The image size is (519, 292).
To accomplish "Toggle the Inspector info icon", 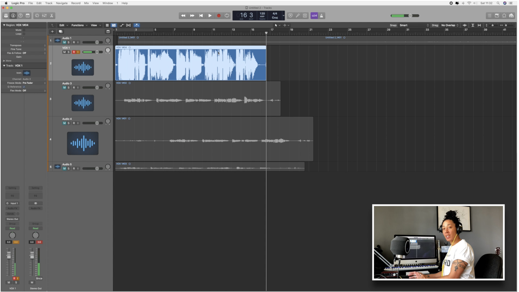I will pyautogui.click(x=13, y=16).
